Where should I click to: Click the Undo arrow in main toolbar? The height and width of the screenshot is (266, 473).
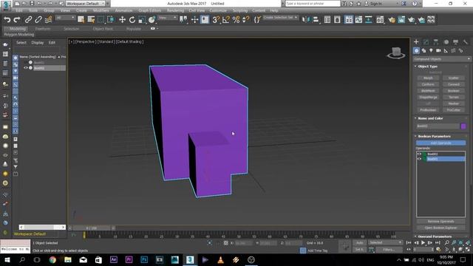7,20
